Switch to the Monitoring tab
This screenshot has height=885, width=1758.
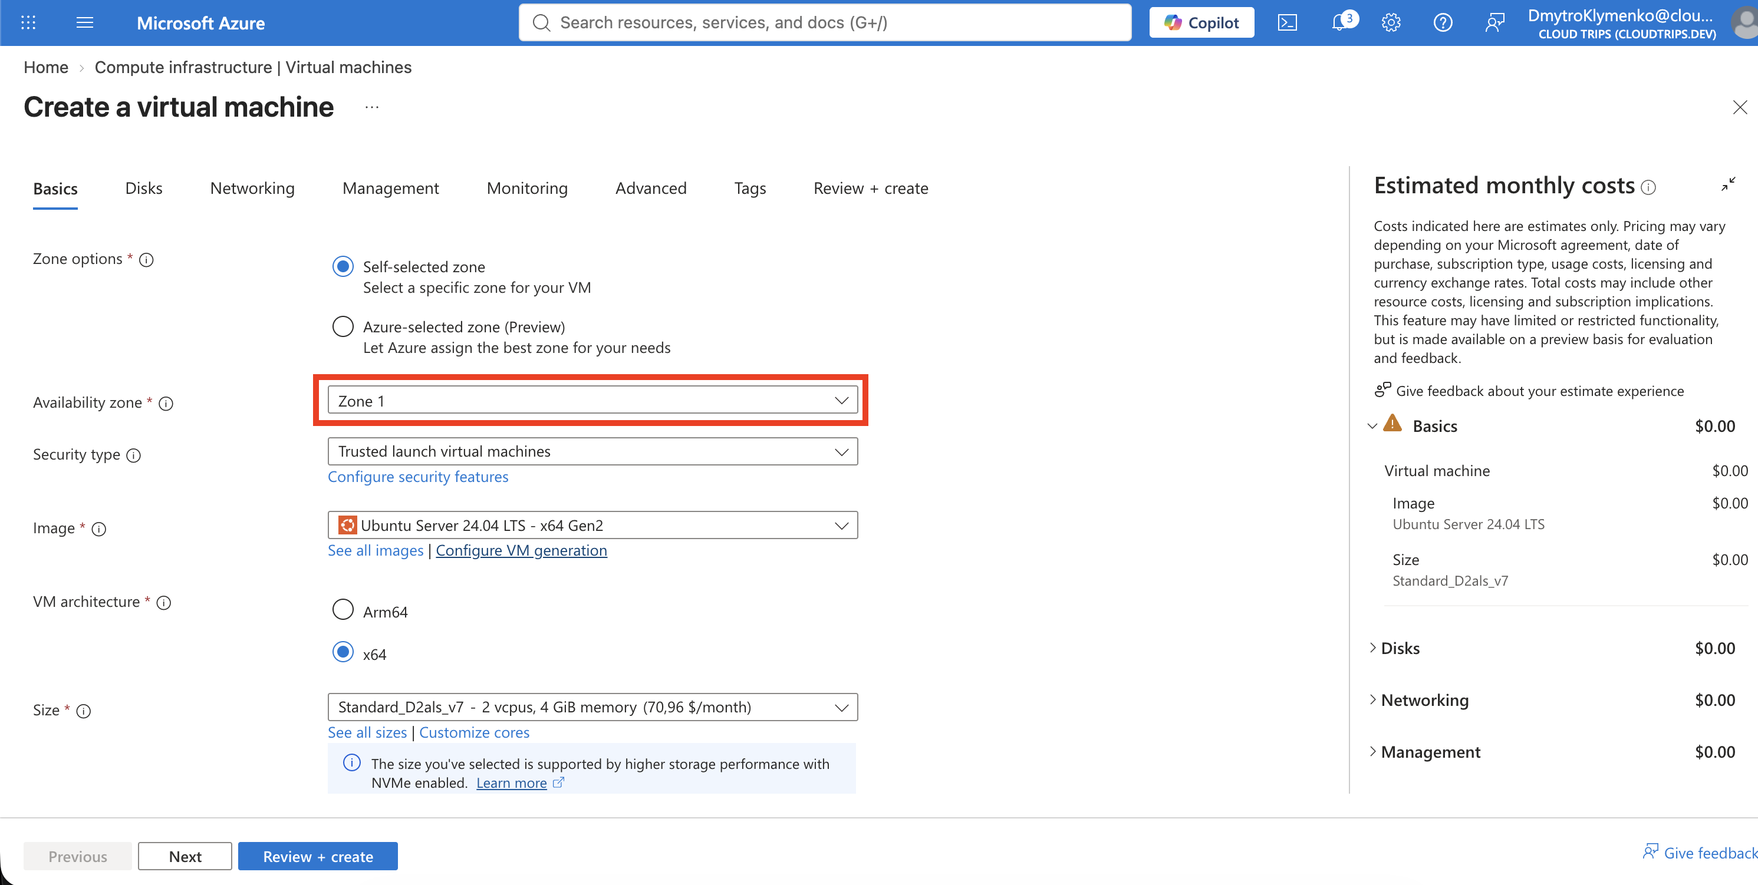(527, 188)
